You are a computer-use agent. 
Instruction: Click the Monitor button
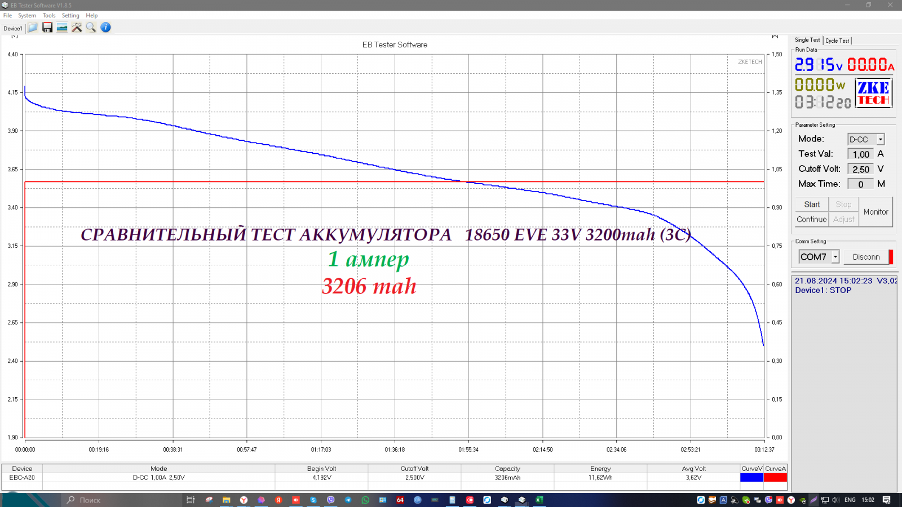click(x=876, y=212)
